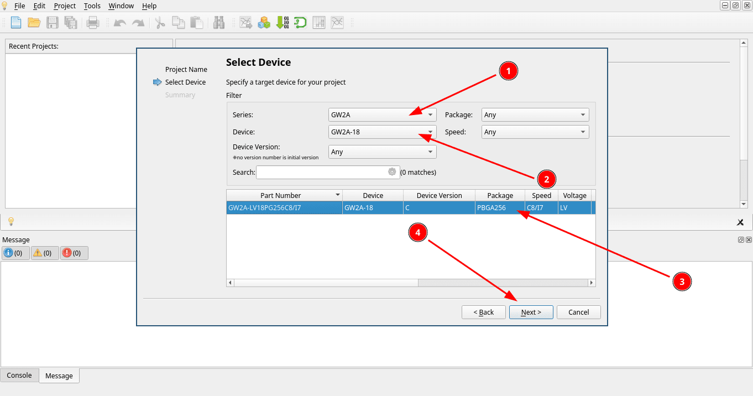This screenshot has width=753, height=396.
Task: Click the Cut scissors icon
Action: [160, 23]
